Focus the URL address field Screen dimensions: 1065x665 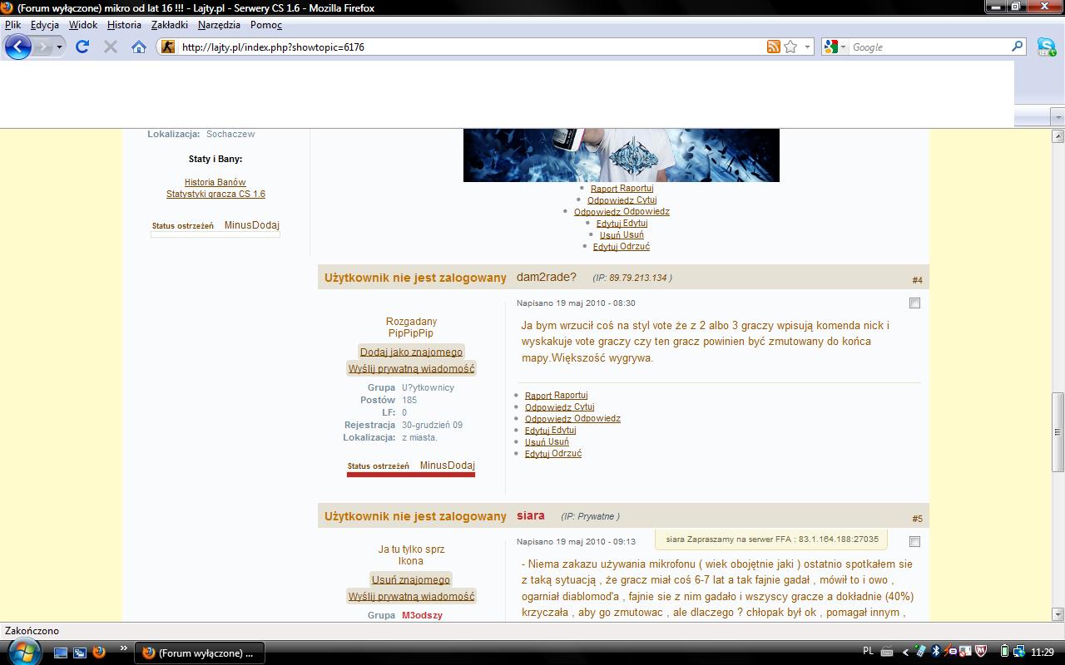coord(466,47)
